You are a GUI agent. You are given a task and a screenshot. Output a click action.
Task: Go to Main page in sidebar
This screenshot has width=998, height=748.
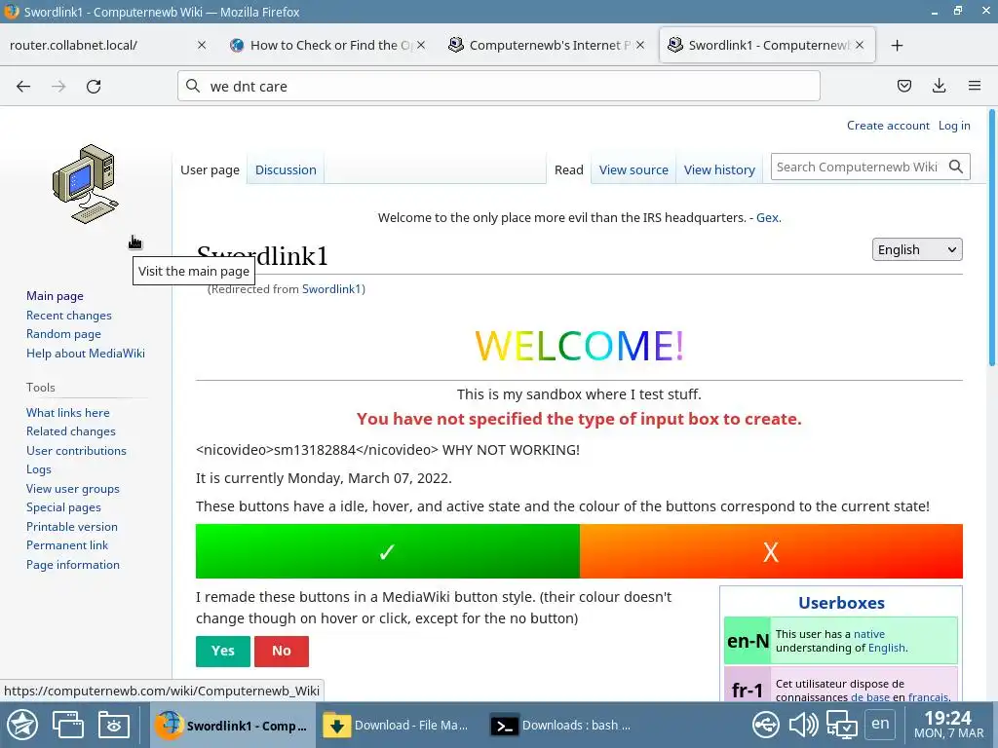55,296
